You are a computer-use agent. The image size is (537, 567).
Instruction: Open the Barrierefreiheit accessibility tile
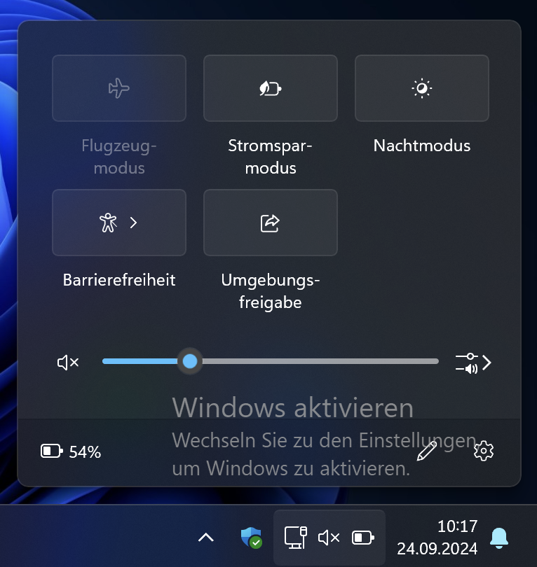[x=119, y=223]
